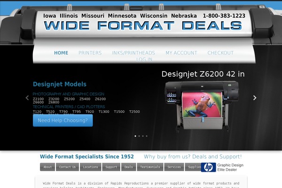Click the HP logo badge
Image resolution: width=282 pixels, height=188 pixels.
(x=208, y=167)
